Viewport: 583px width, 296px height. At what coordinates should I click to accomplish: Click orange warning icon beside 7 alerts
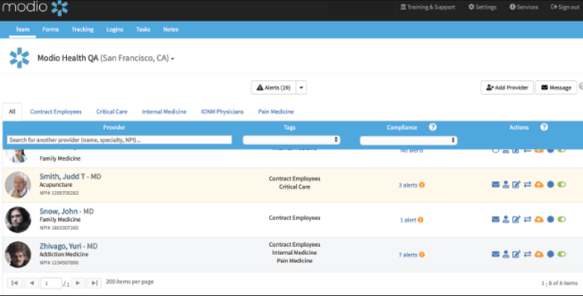click(422, 255)
